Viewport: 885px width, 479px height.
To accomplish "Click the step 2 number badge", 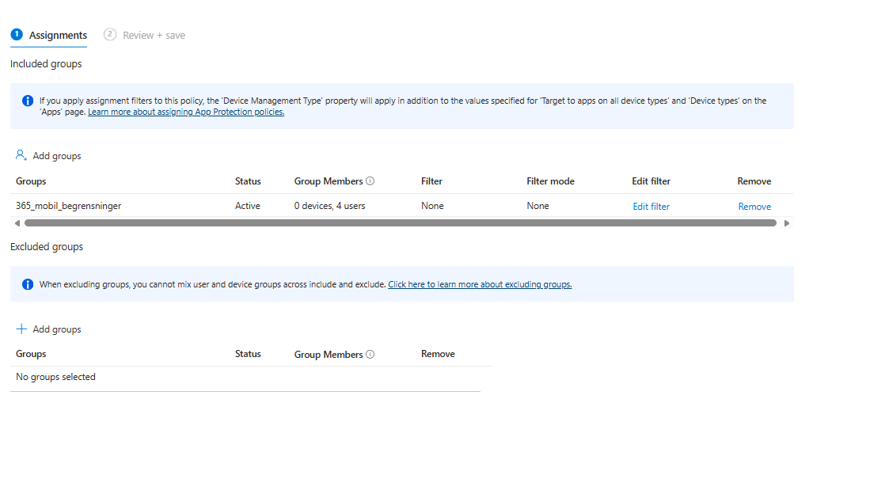I will coord(109,34).
